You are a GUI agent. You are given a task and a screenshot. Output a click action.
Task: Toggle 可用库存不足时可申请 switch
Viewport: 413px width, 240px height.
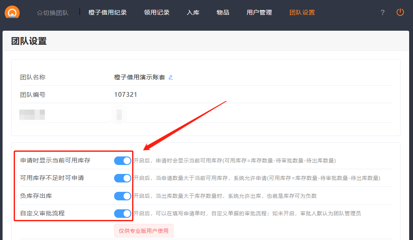(123, 178)
